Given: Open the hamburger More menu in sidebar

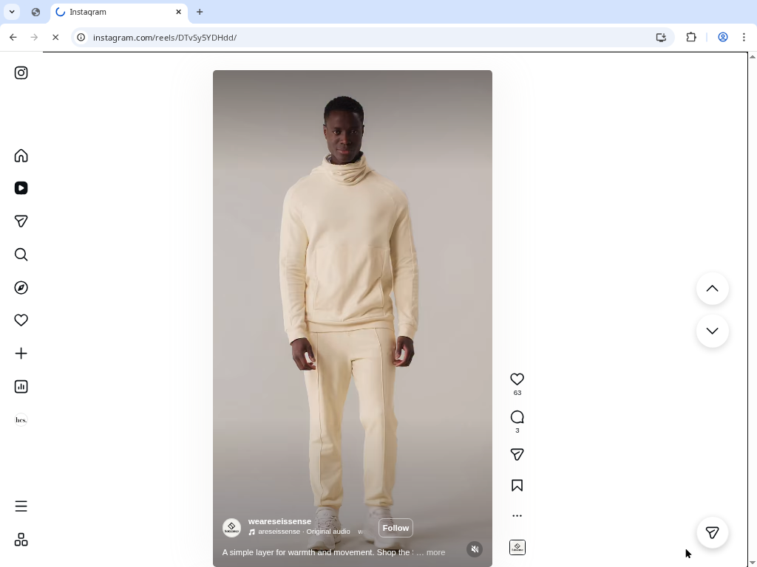Looking at the screenshot, I should 21,506.
